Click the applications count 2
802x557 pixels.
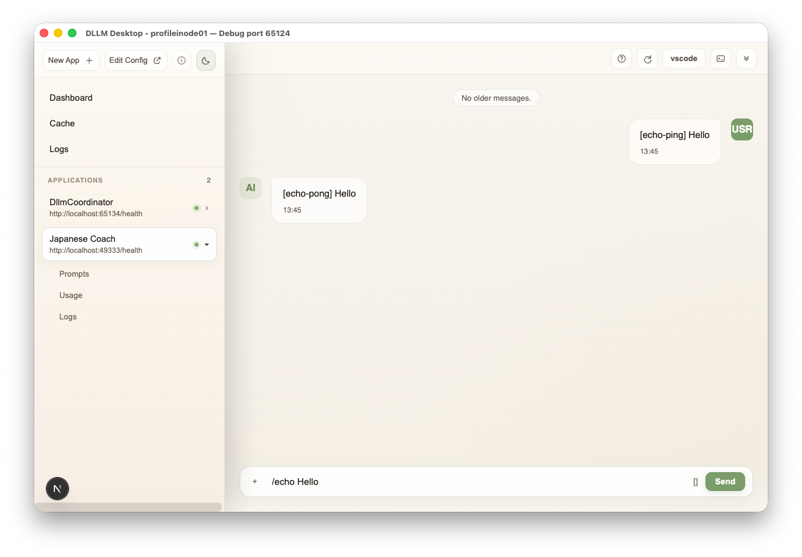click(x=208, y=180)
